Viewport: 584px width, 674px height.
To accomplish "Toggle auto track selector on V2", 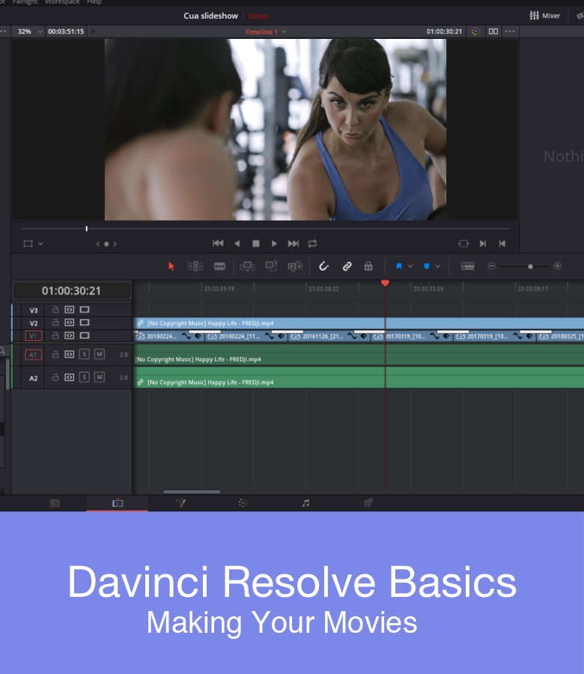I will 69,322.
